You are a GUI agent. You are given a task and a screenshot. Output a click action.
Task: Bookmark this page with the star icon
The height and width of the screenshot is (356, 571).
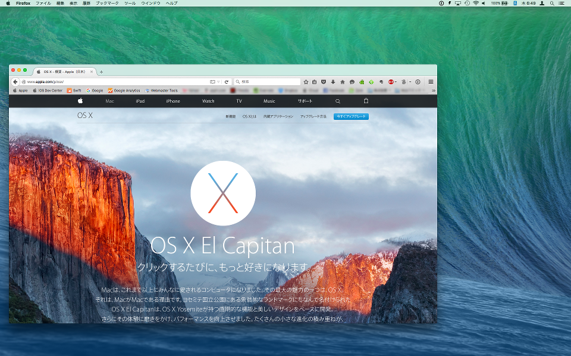pyautogui.click(x=306, y=82)
